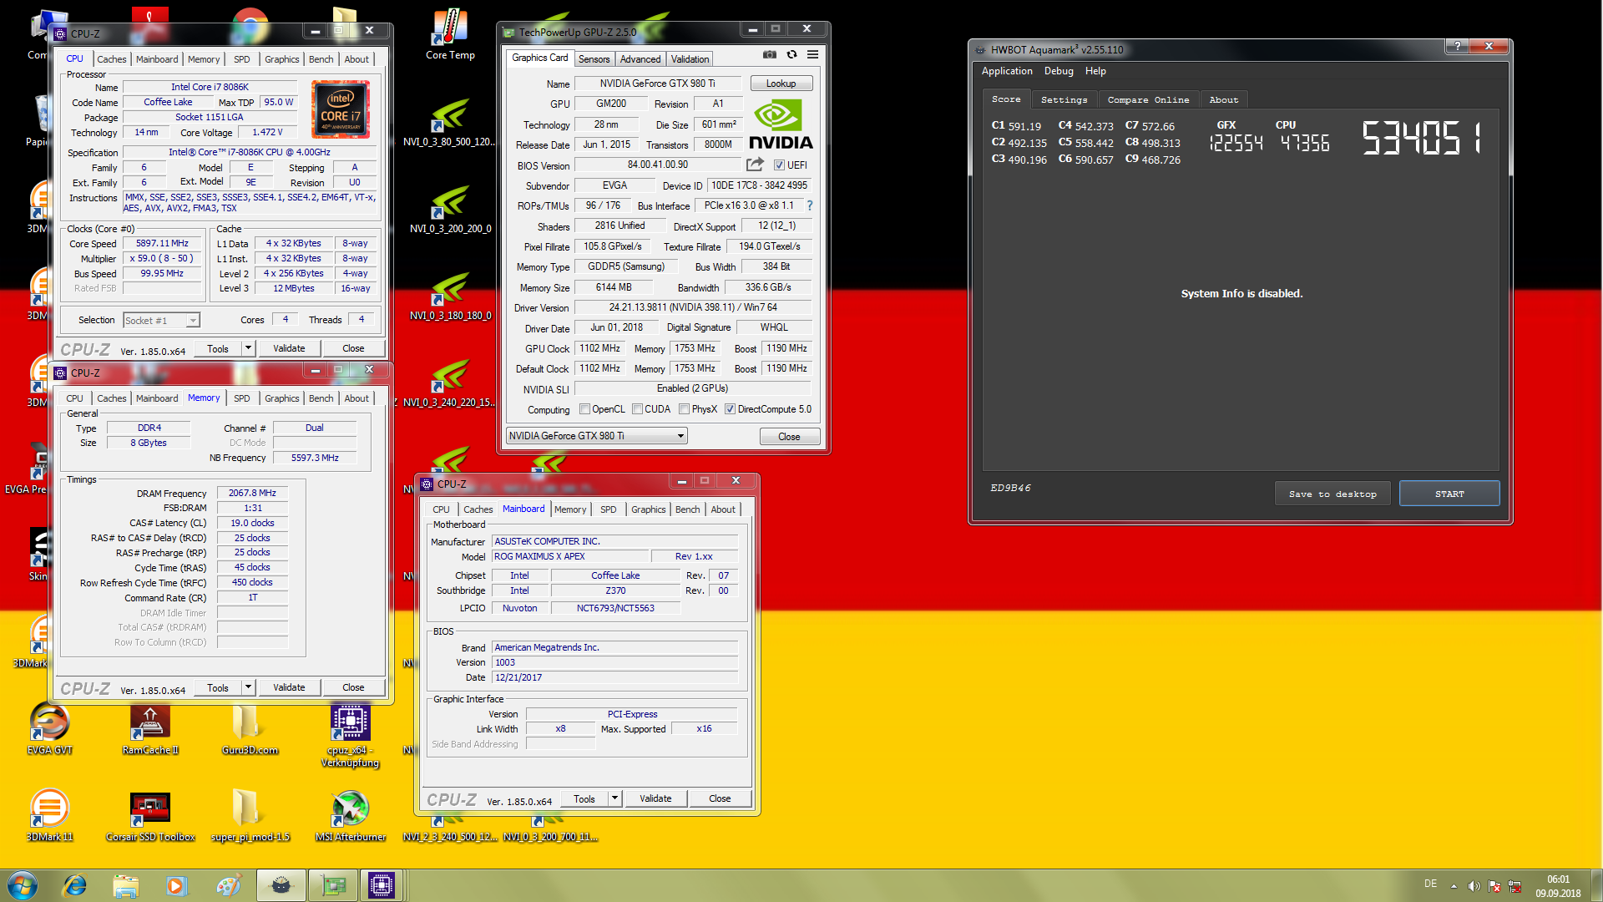Open the Core Temp desktop shortcut
This screenshot has height=902, width=1603.
[450, 34]
